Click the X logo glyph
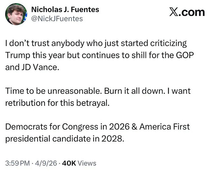 (x=174, y=12)
